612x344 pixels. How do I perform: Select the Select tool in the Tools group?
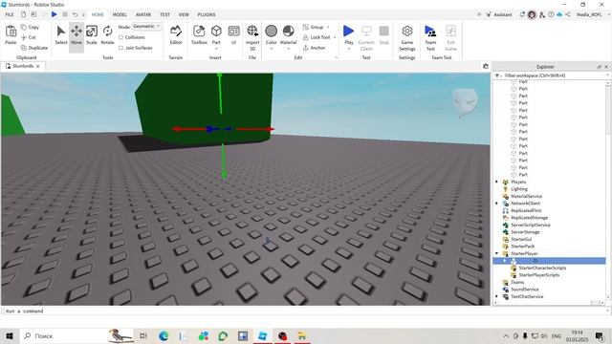pos(61,35)
